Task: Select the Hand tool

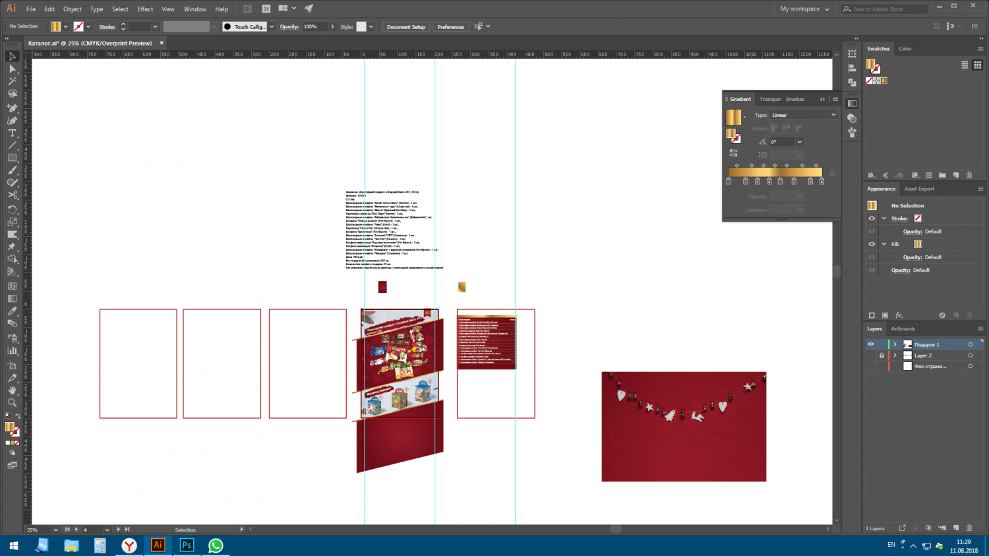Action: click(x=12, y=390)
